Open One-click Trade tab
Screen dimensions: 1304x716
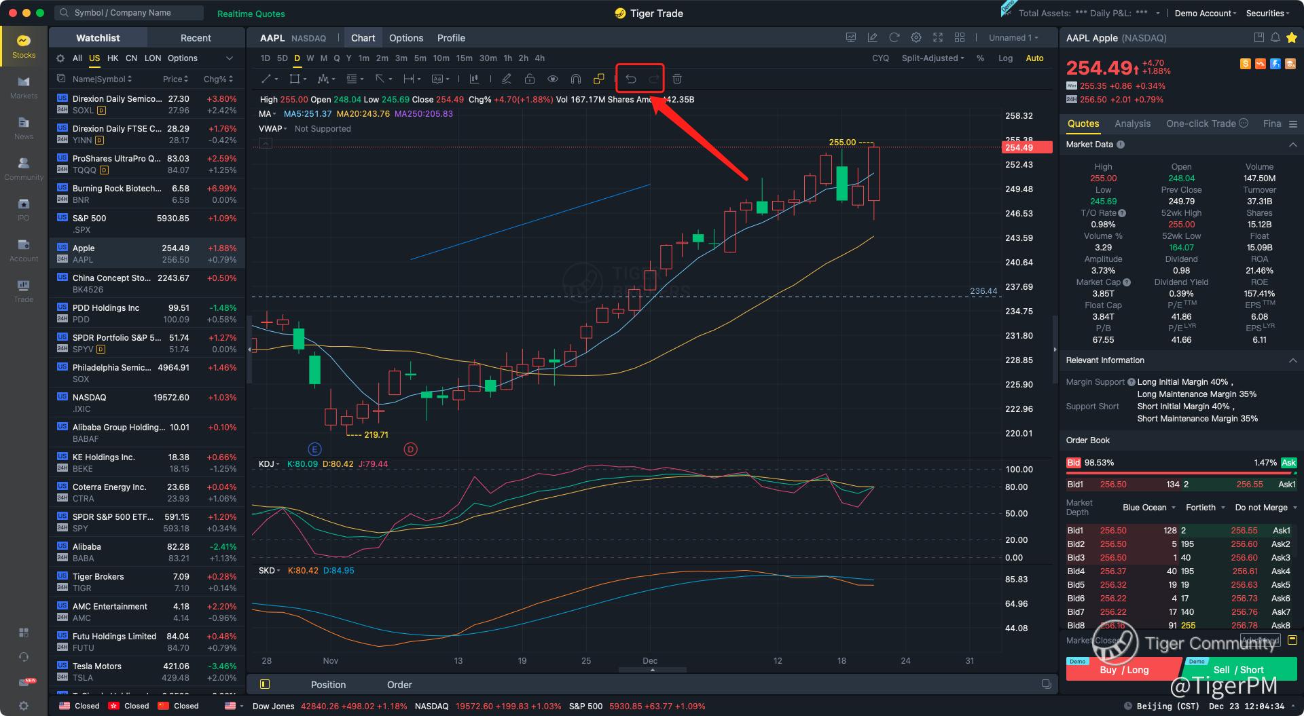[x=1207, y=124]
